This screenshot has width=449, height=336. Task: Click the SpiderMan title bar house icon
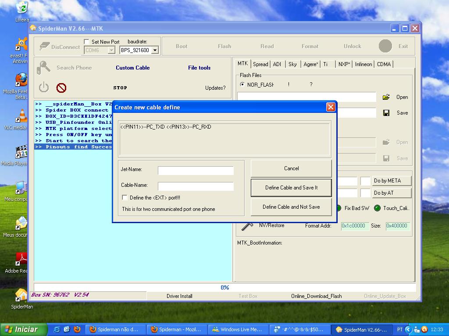(33, 28)
